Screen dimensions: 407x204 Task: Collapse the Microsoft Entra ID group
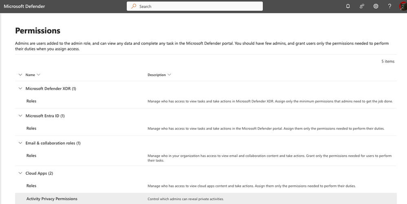tap(20, 116)
